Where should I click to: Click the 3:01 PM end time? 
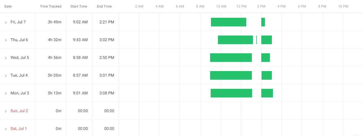(107, 75)
